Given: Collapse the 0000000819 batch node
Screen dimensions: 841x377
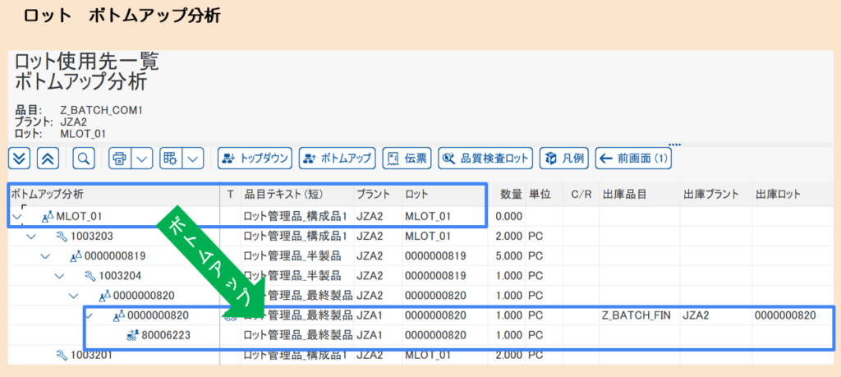Looking at the screenshot, I should coord(47,256).
